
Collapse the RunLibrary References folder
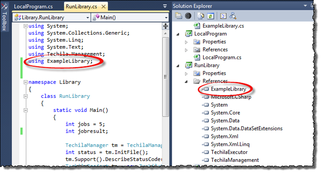coord(187,81)
